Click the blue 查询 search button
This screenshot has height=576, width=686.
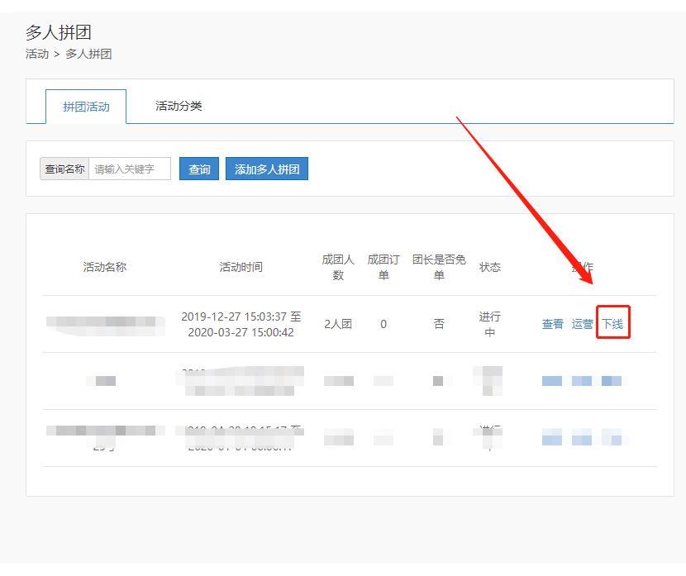(198, 168)
